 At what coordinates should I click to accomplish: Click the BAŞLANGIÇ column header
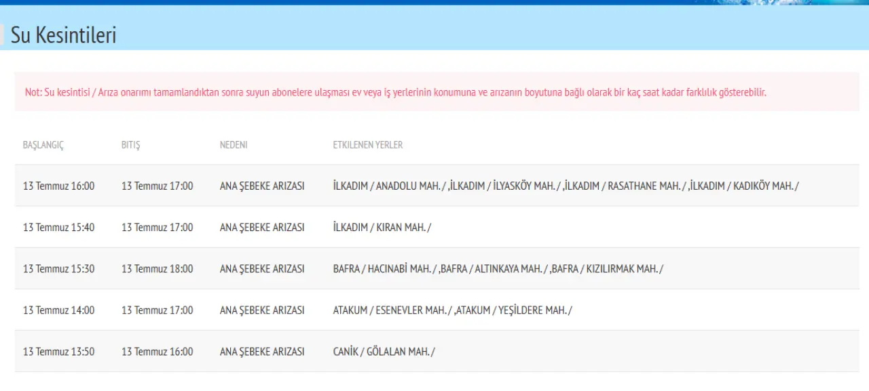(43, 145)
